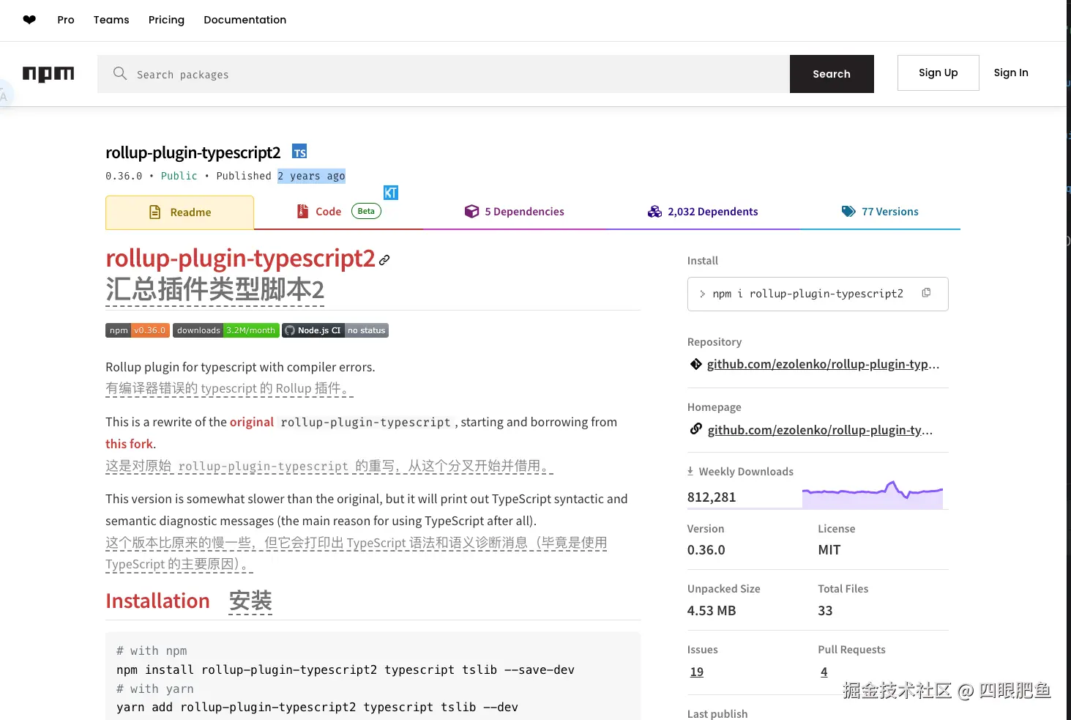Click the black Search button
This screenshot has height=720, width=1071.
click(832, 74)
